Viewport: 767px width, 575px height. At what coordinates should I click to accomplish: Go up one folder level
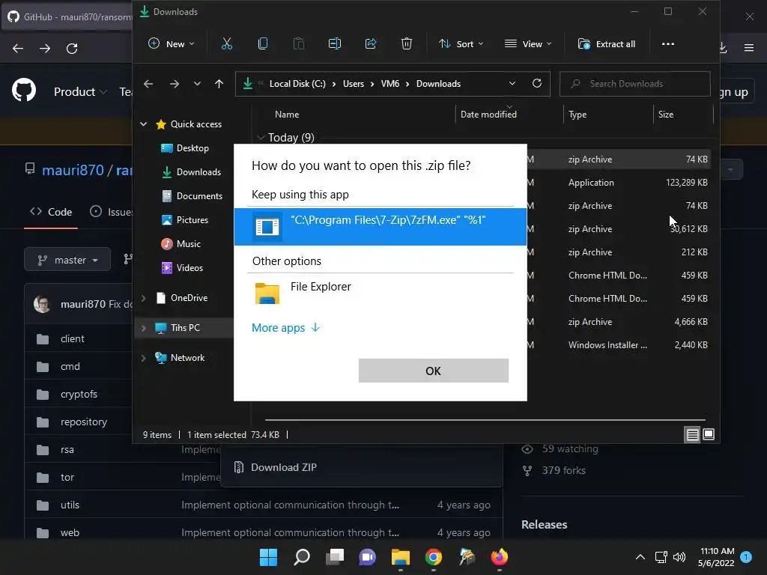[x=219, y=84]
